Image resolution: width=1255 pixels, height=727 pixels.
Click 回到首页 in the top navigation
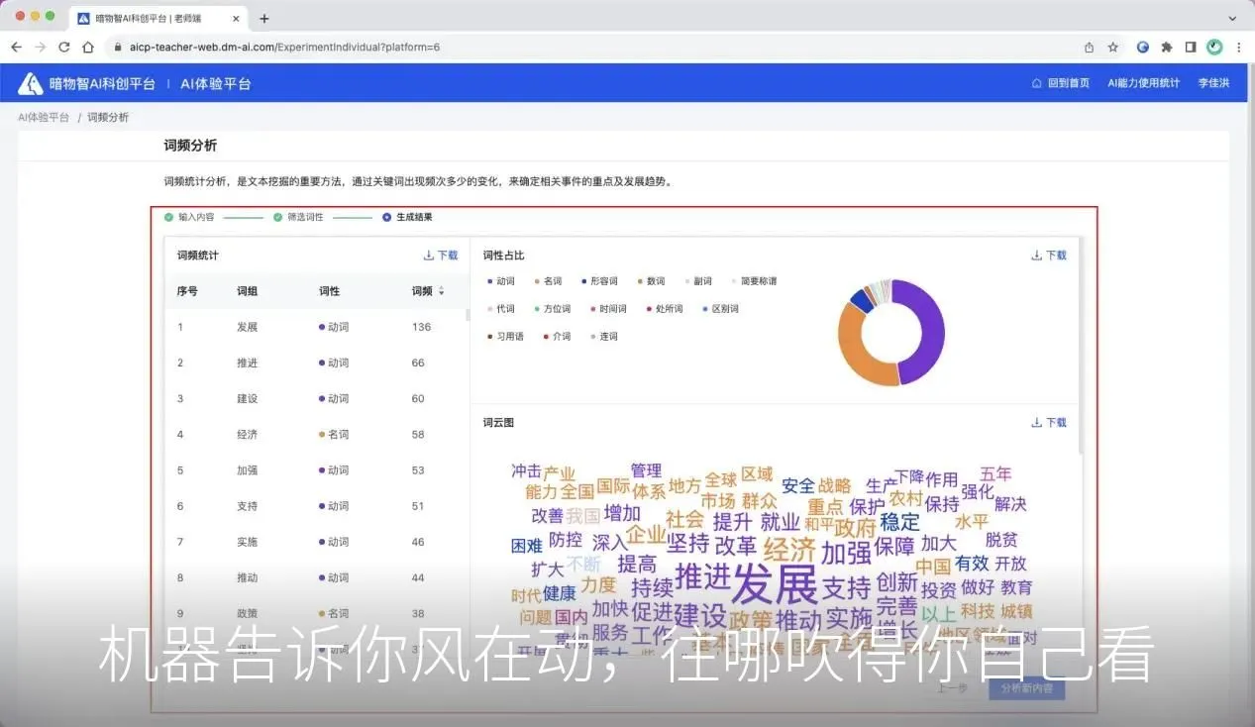1068,83
